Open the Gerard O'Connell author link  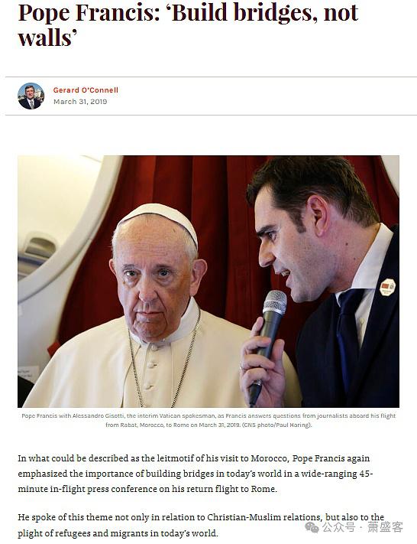(86, 90)
